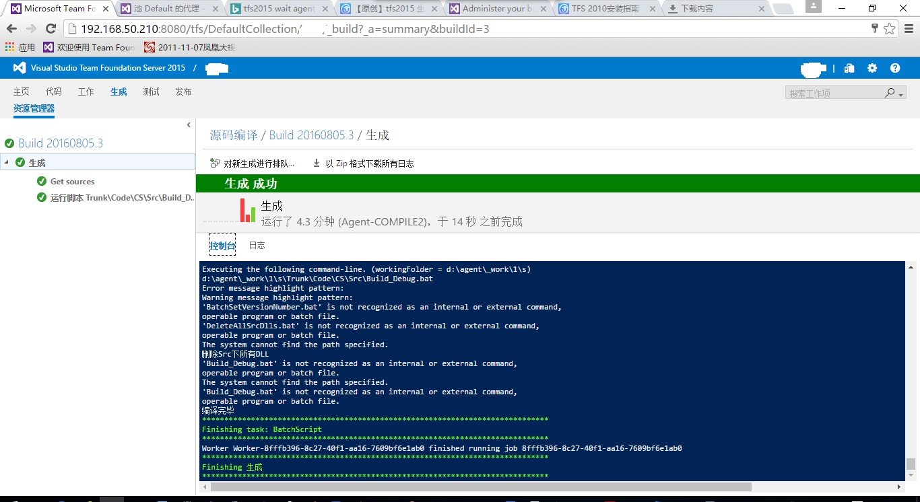This screenshot has width=920, height=502.
Task: Reload the page with the refresh icon
Action: point(51,29)
